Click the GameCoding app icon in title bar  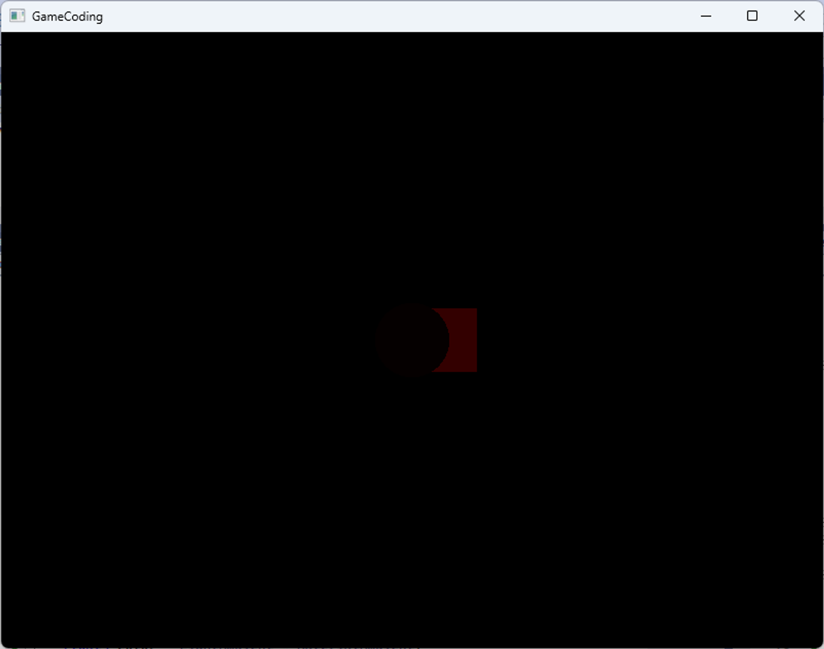[x=17, y=16]
